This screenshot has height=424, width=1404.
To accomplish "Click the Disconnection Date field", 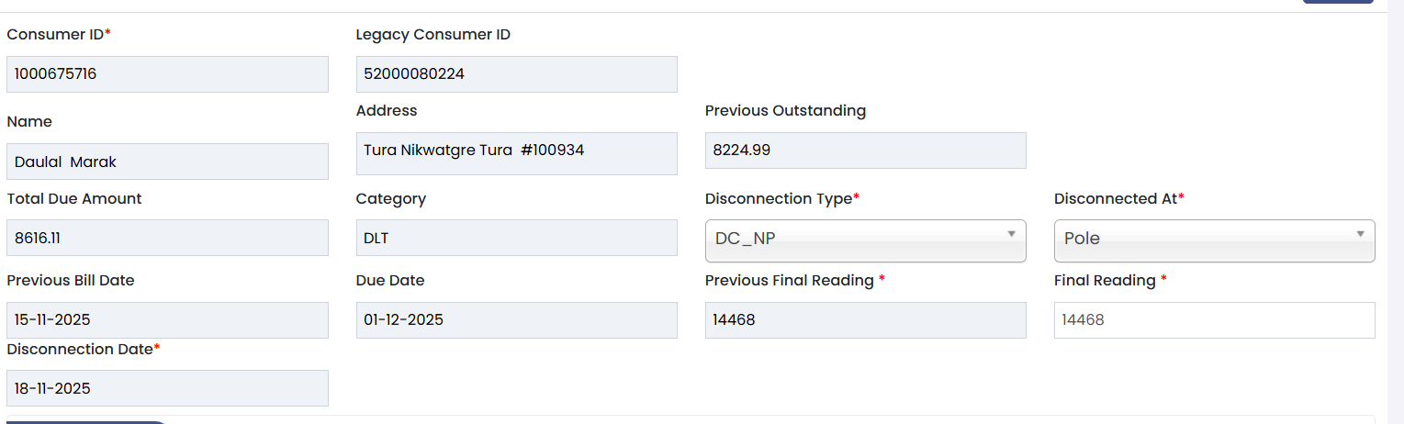I will point(167,388).
